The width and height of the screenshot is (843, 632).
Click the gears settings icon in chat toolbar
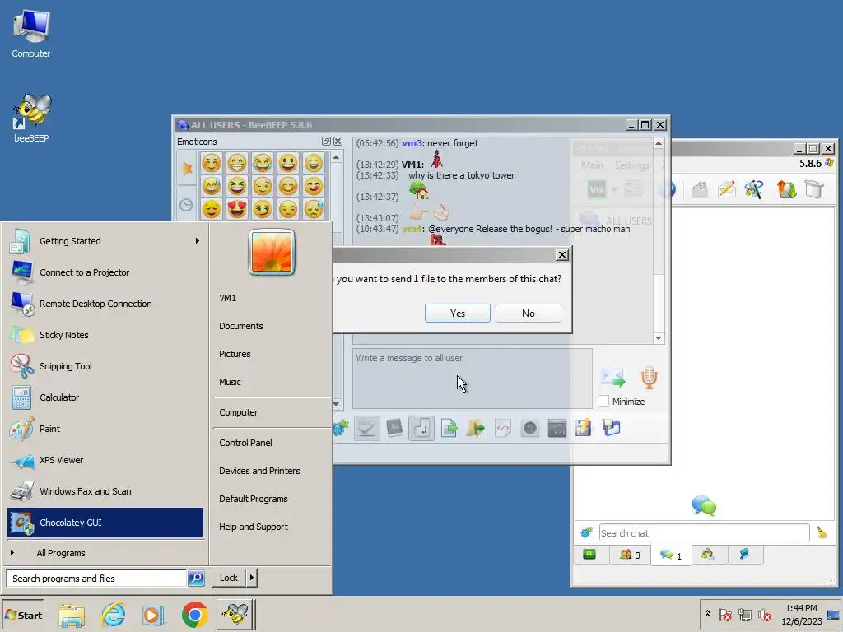click(x=341, y=428)
